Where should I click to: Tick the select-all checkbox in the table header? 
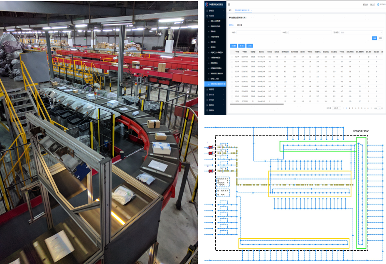click(x=232, y=52)
